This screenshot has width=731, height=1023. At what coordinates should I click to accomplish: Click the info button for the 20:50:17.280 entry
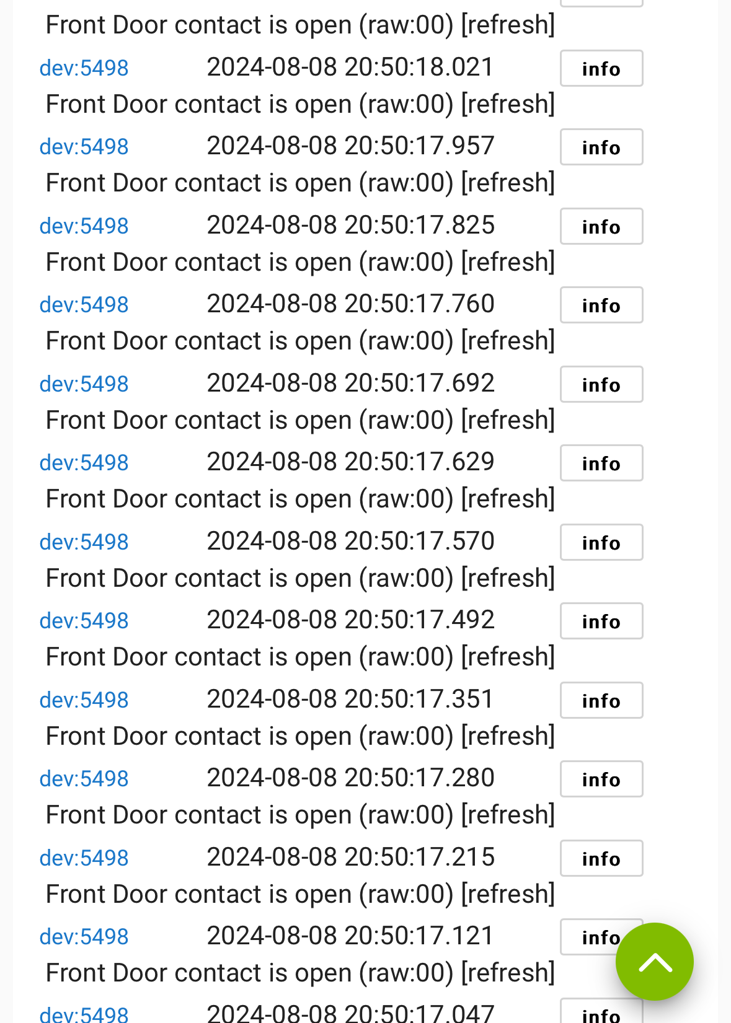[601, 779]
